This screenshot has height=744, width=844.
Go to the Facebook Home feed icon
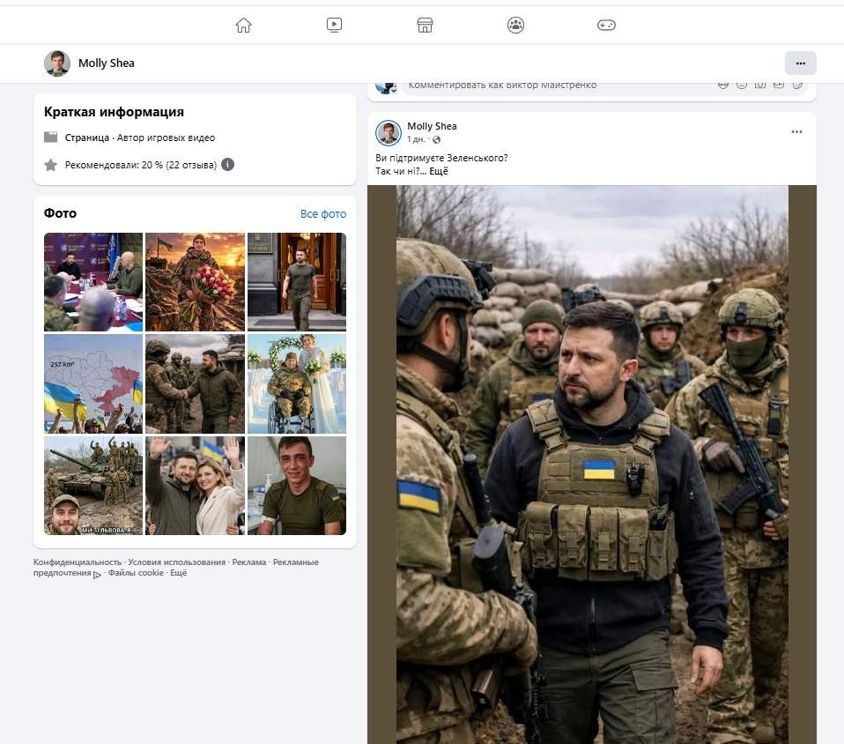[244, 26]
